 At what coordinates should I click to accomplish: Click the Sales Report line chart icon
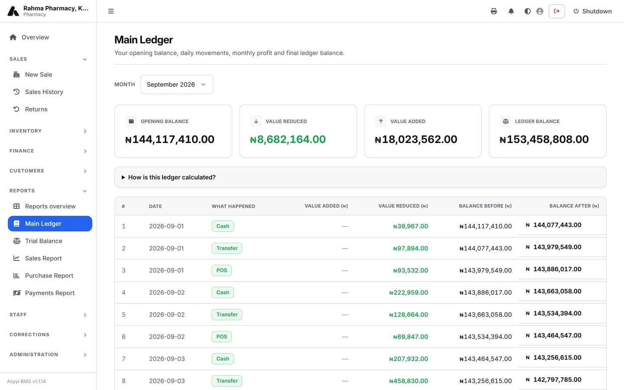[16, 258]
